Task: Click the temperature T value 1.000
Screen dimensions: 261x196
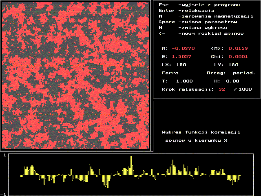Action: (184, 81)
